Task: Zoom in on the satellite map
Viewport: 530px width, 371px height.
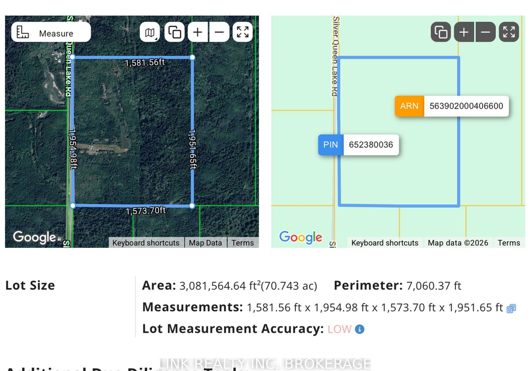Action: click(x=198, y=33)
